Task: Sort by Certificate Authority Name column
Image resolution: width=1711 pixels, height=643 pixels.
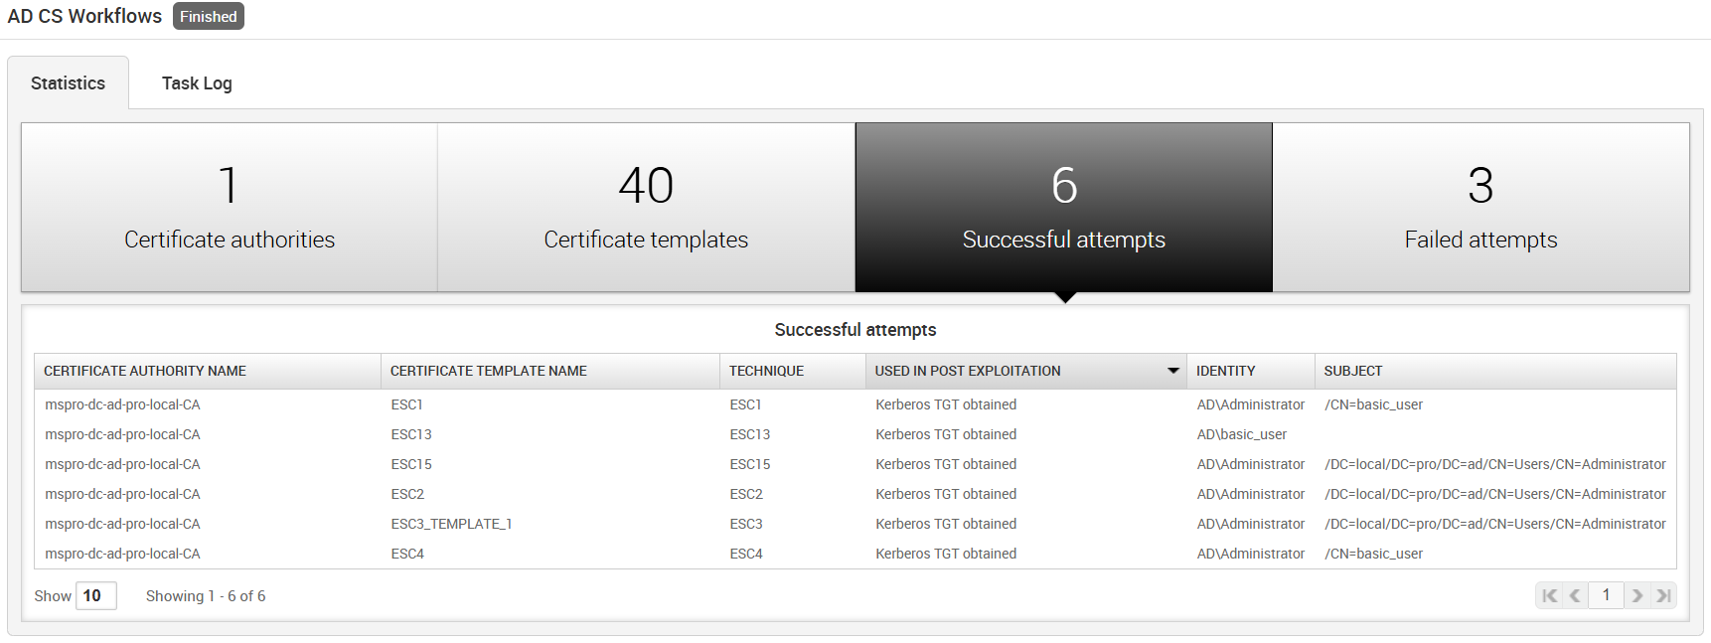Action: [145, 371]
